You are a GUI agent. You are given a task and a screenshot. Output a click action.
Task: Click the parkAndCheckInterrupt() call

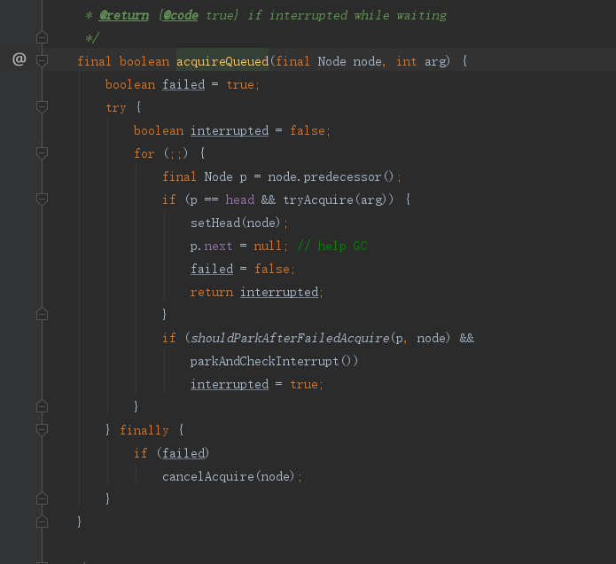[274, 361]
